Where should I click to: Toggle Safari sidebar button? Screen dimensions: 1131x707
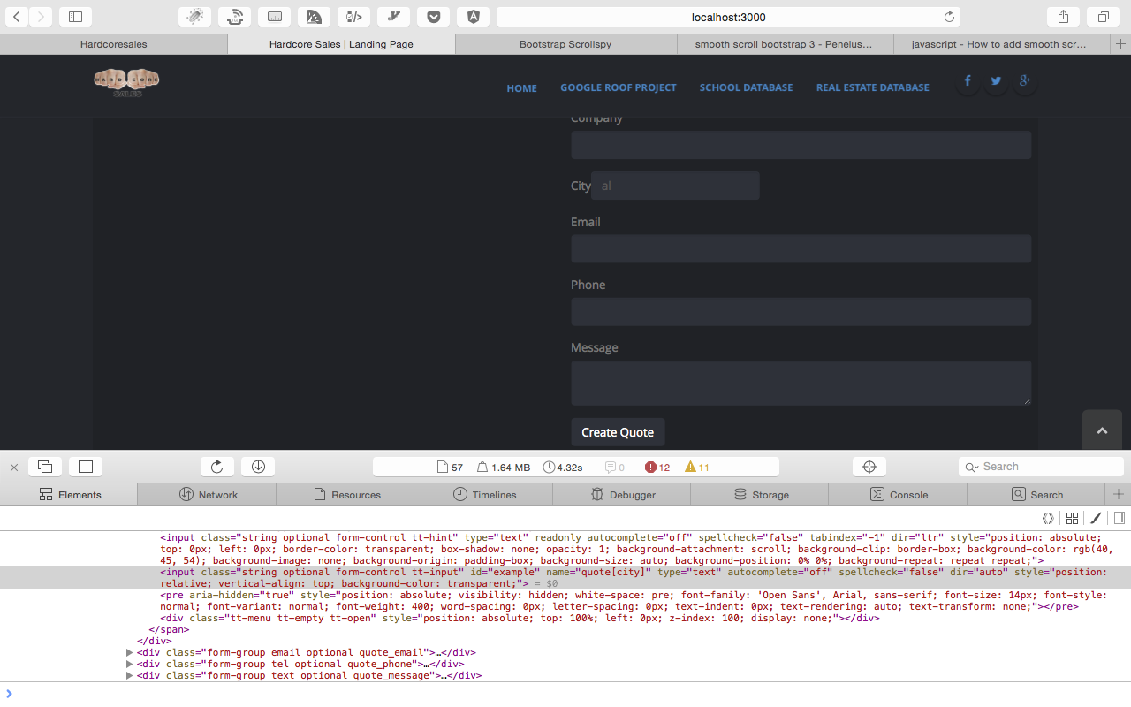pos(75,17)
